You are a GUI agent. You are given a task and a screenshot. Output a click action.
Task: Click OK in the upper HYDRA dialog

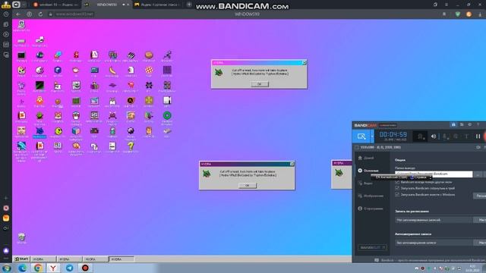click(260, 84)
